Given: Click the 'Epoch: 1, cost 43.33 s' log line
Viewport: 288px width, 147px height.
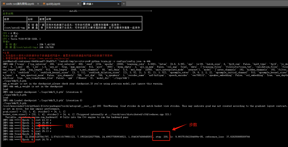Looking at the screenshot, I should [27, 120].
